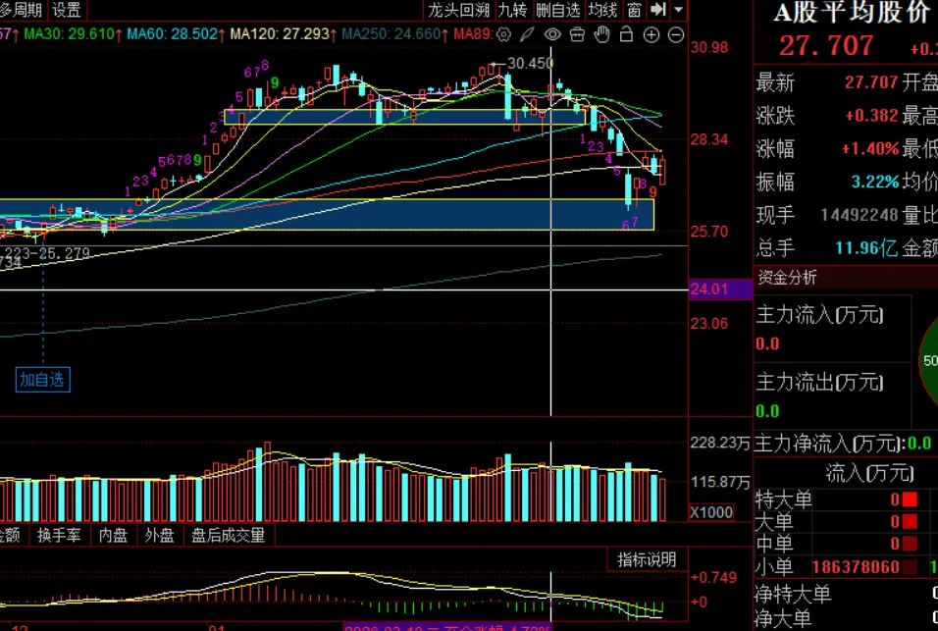Open the indicator settings gear icon
This screenshot has height=631, width=938.
tap(503, 34)
